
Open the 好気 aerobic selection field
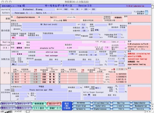coord(97,30)
